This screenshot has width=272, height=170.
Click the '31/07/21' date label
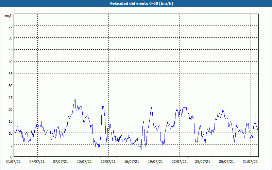tap(250, 162)
